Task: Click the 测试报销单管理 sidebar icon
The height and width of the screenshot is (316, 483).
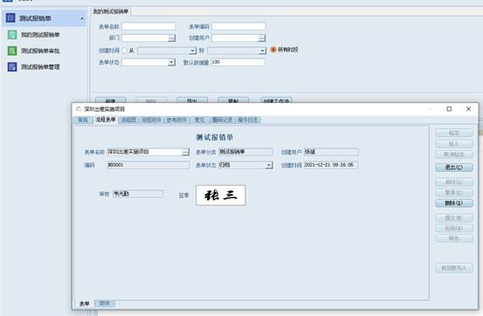Action: tap(12, 66)
